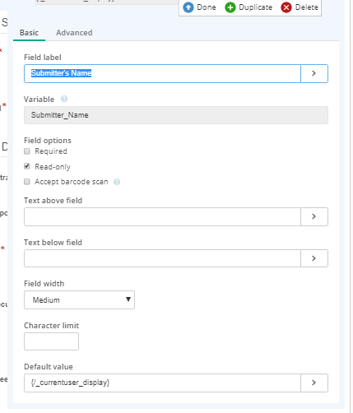The height and width of the screenshot is (413, 353).
Task: Expand the Default value arrow button
Action: coord(314,383)
